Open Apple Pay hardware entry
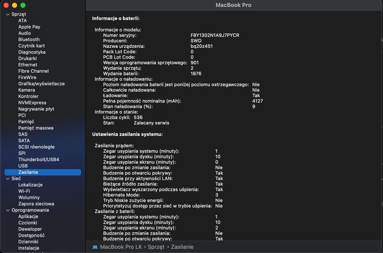The image size is (383, 253). (29, 27)
